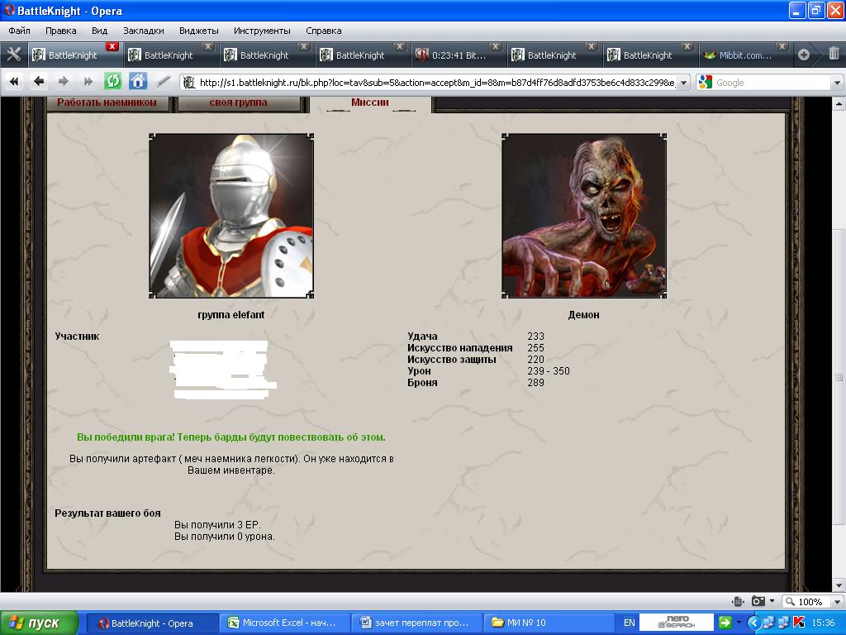The width and height of the screenshot is (846, 635).
Task: Click the Kaspersky tray icon
Action: tap(799, 623)
